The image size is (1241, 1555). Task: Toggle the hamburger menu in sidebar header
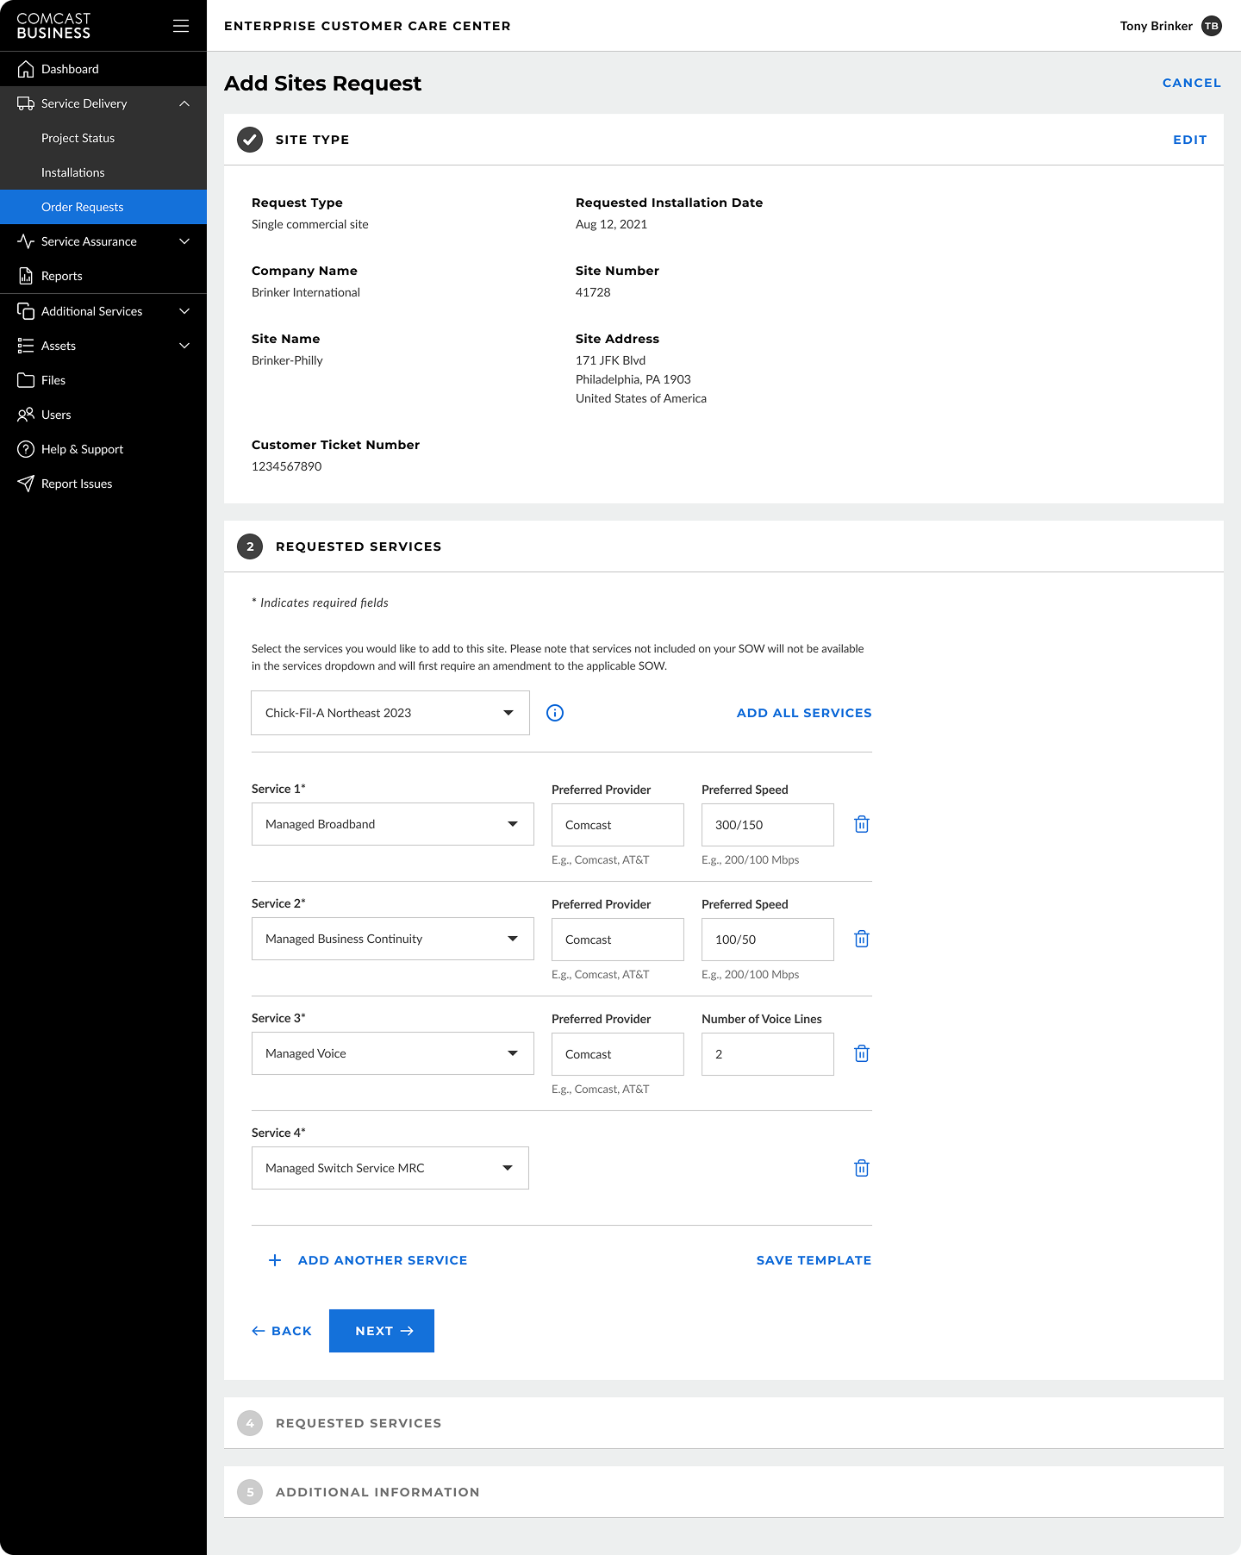pyautogui.click(x=181, y=26)
